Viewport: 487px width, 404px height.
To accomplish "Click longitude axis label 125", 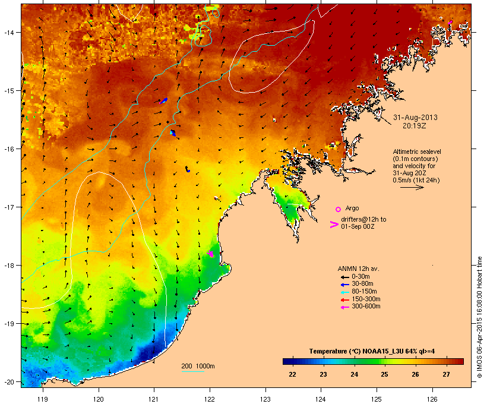I will pos(377,399).
